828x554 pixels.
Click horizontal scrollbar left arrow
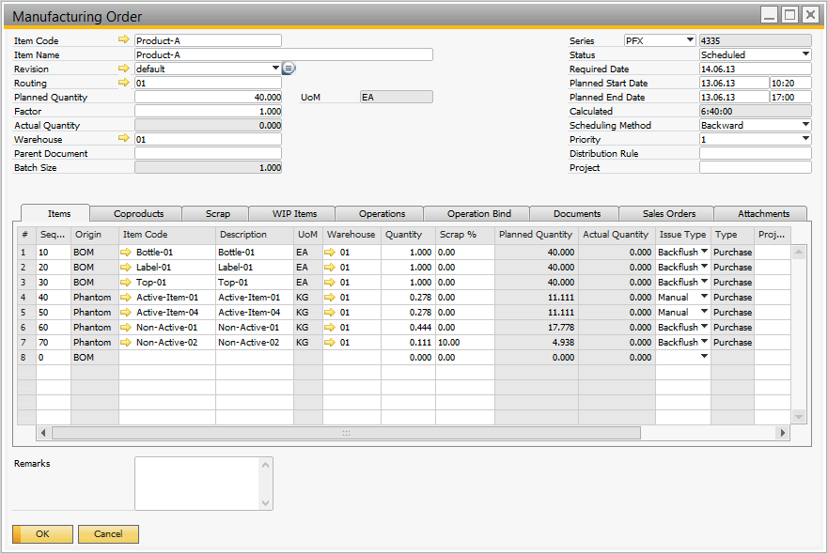(x=43, y=433)
